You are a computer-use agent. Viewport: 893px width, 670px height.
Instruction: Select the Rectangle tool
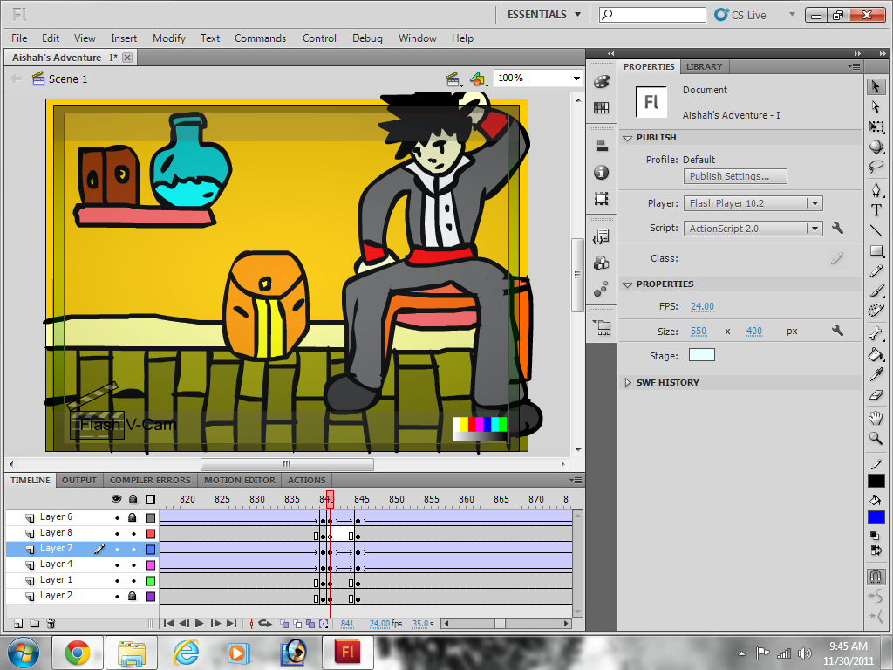[x=876, y=250]
